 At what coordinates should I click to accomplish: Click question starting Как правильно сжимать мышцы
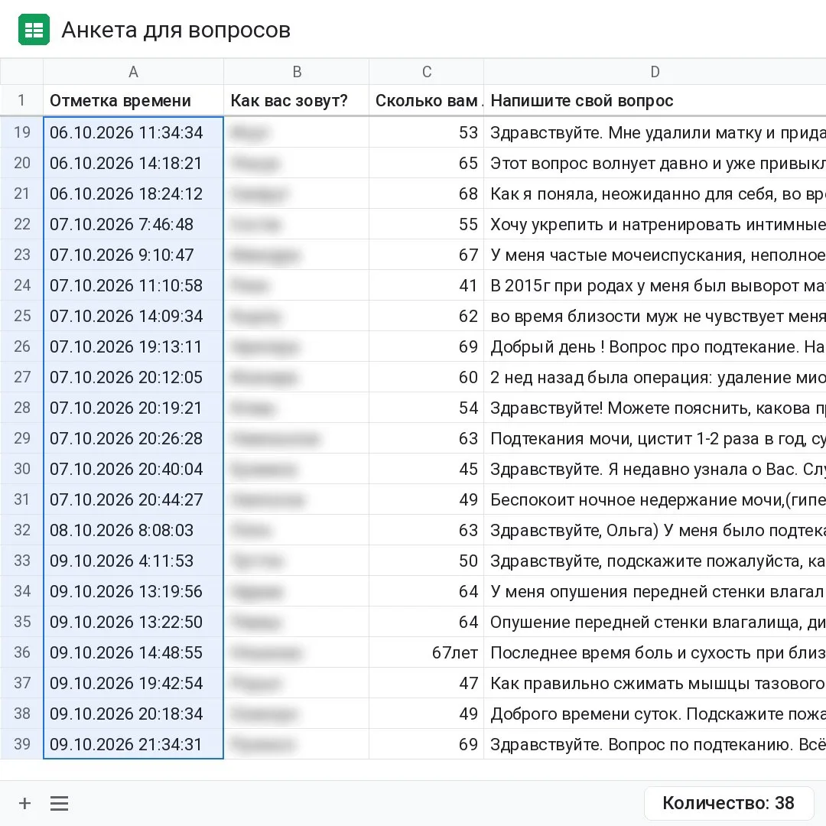655,682
